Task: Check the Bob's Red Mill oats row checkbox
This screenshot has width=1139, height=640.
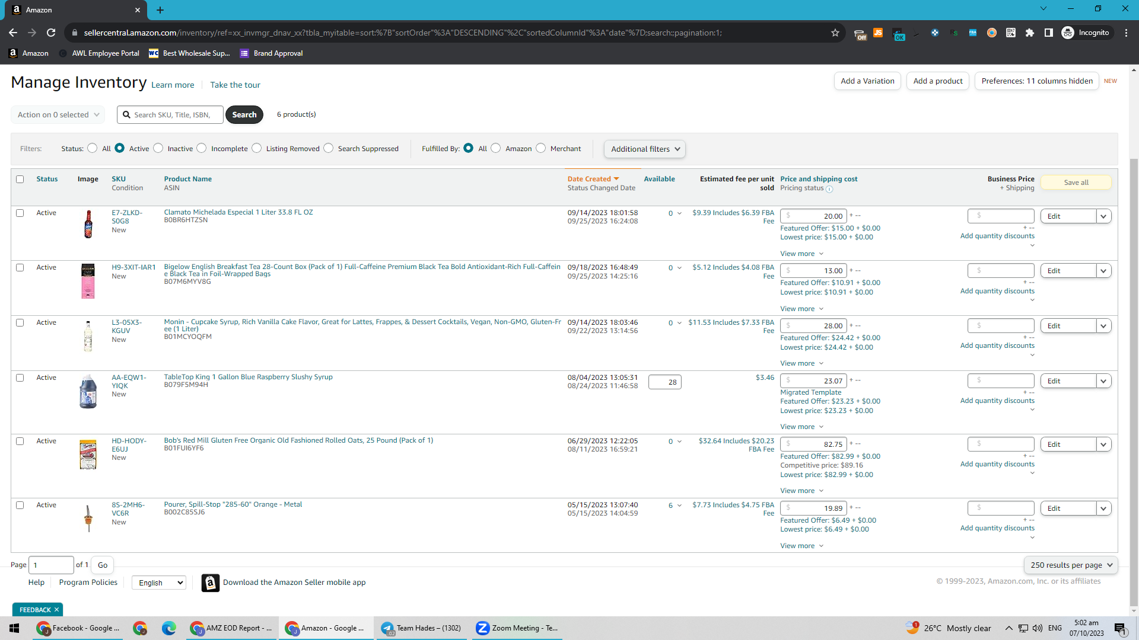Action: [20, 441]
